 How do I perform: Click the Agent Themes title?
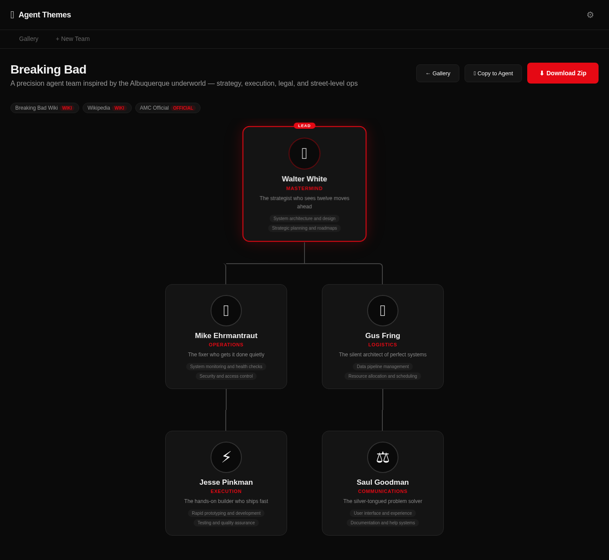tap(45, 15)
